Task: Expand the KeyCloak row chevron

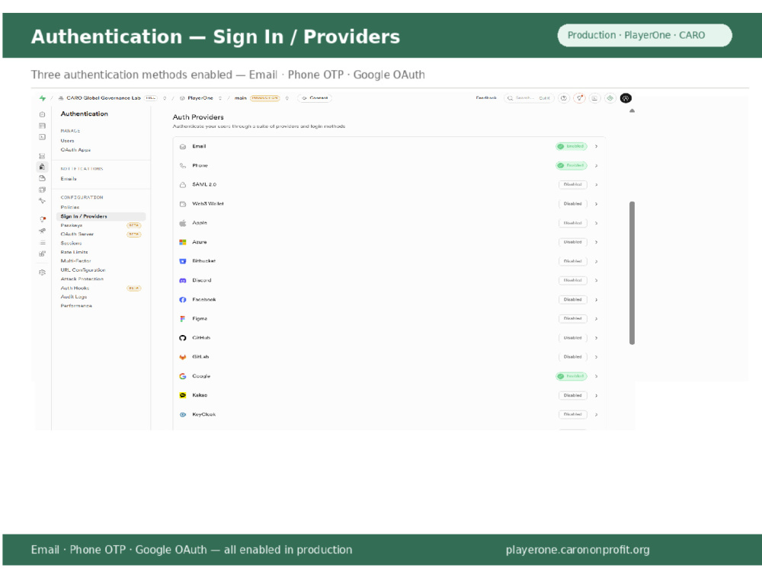Action: coord(597,415)
